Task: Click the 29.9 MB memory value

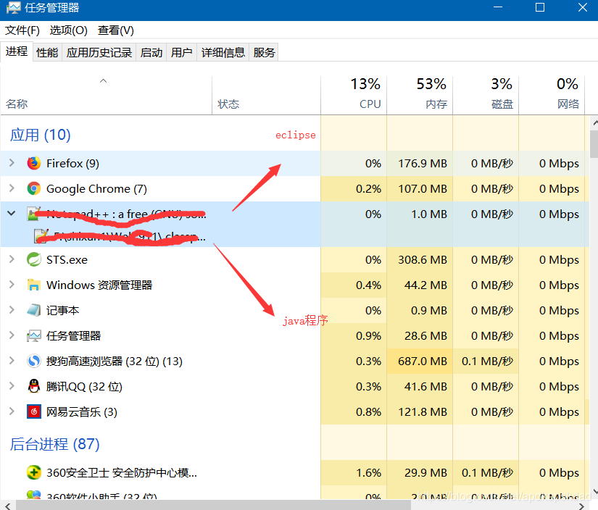Action: 425,472
